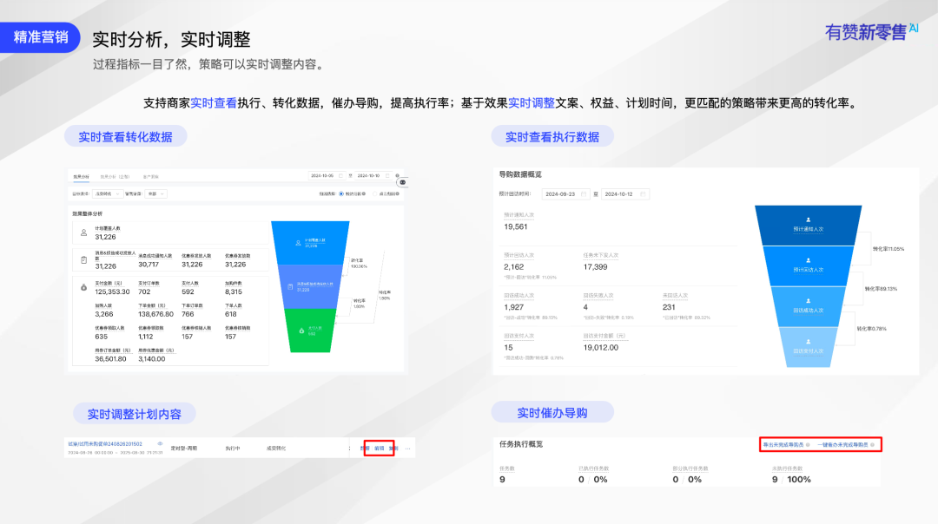Click the help icon after 一键催办未完成导购员

pos(872,444)
